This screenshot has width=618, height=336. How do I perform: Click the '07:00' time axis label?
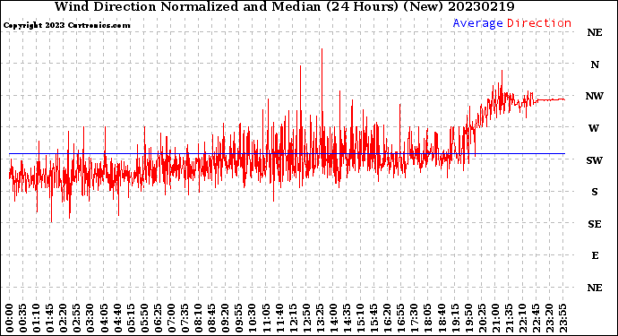[x=171, y=318]
